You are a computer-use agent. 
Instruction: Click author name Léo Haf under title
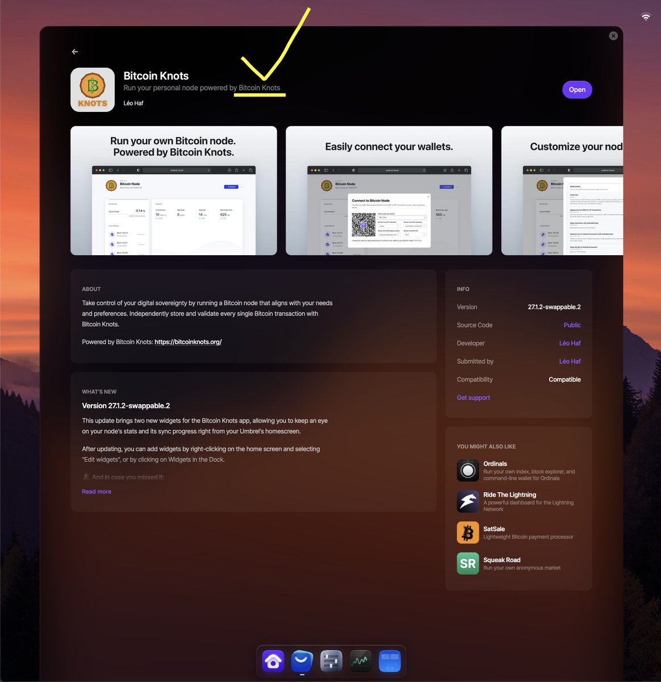(x=134, y=103)
